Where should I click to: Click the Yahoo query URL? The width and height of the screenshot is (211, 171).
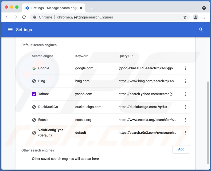point(147,94)
